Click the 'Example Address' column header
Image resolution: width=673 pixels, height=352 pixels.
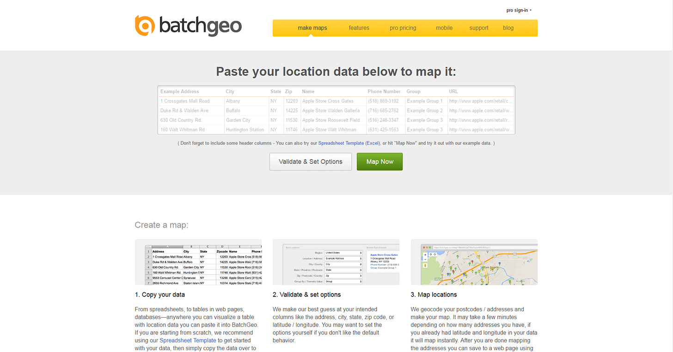click(180, 92)
